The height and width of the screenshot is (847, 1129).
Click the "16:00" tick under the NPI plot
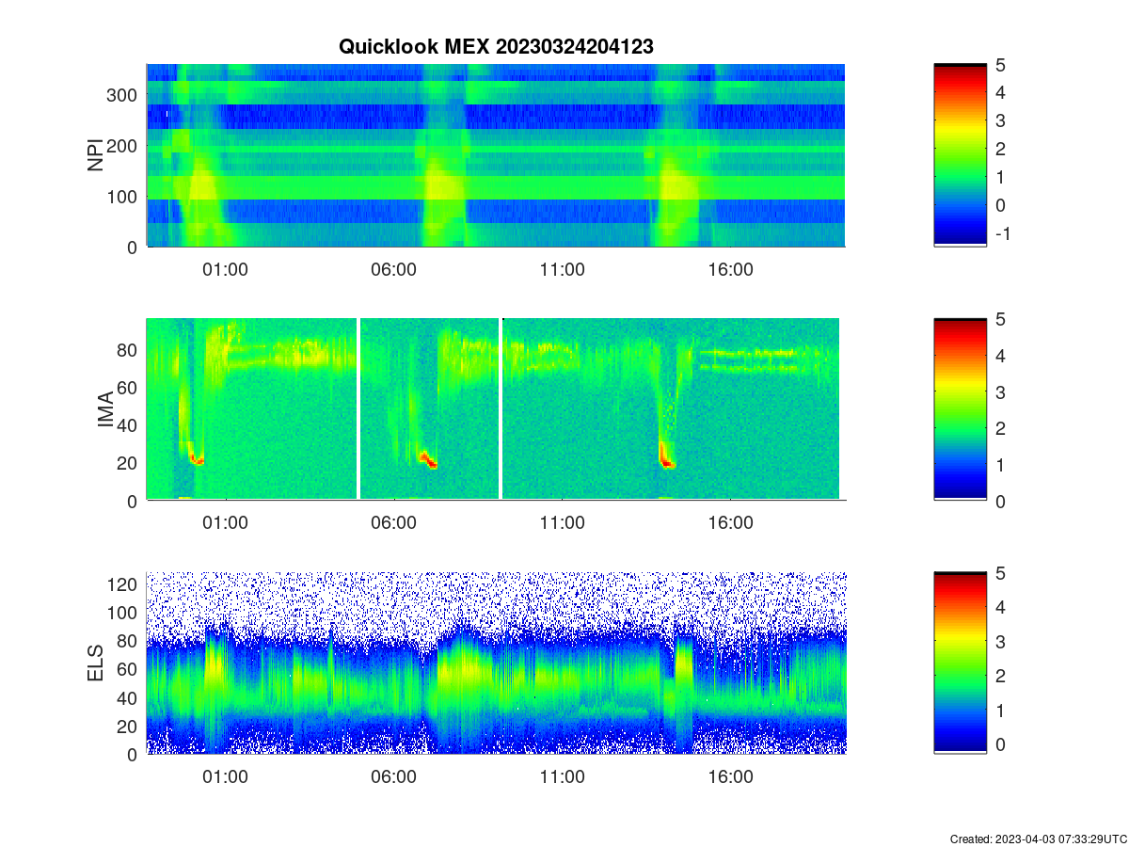coord(731,269)
